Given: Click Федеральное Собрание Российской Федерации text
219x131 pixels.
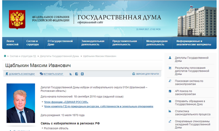Looking at the screenshot, I should [x=51, y=18].
